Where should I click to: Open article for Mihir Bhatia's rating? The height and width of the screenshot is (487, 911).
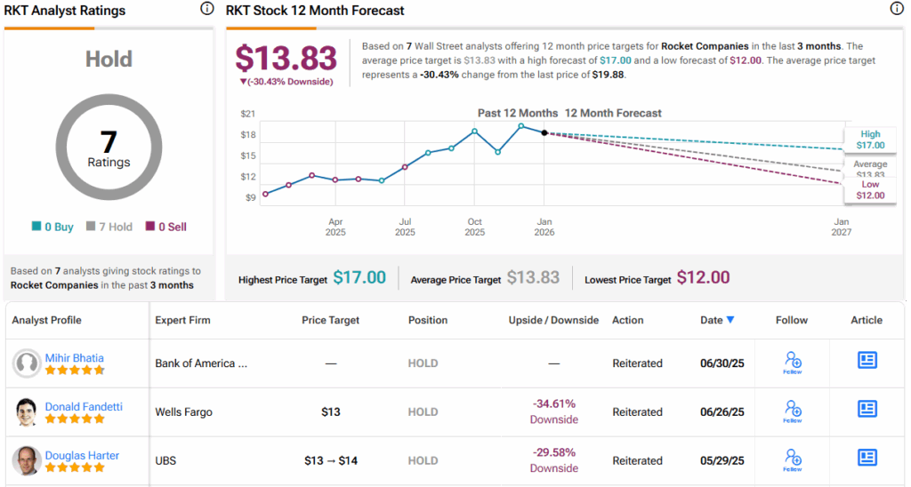click(867, 360)
